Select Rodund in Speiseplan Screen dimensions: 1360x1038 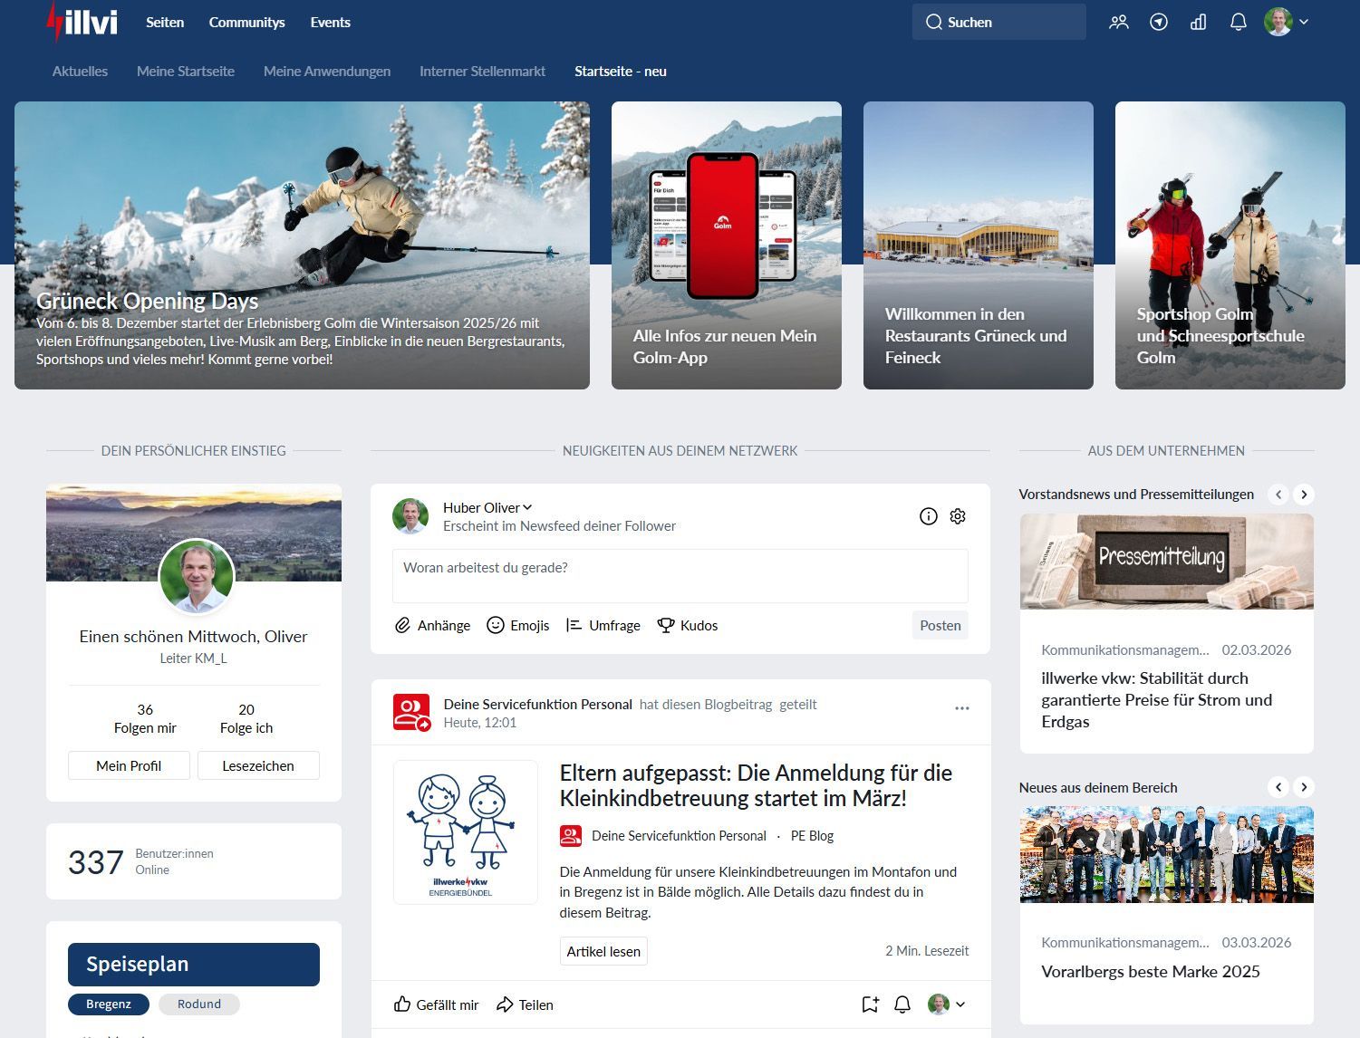[199, 1004]
